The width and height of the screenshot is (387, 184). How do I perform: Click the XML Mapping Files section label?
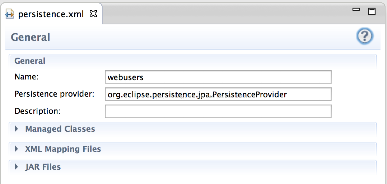coord(63,149)
